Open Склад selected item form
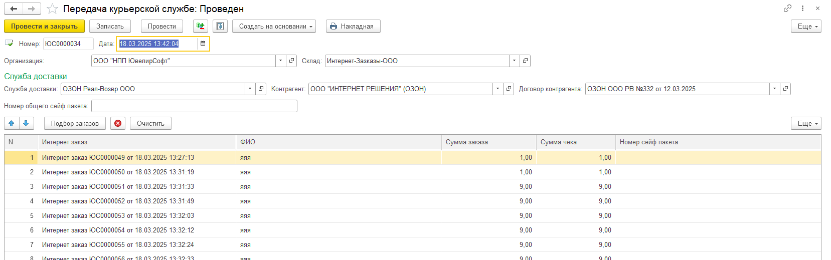The height and width of the screenshot is (260, 831). [525, 61]
